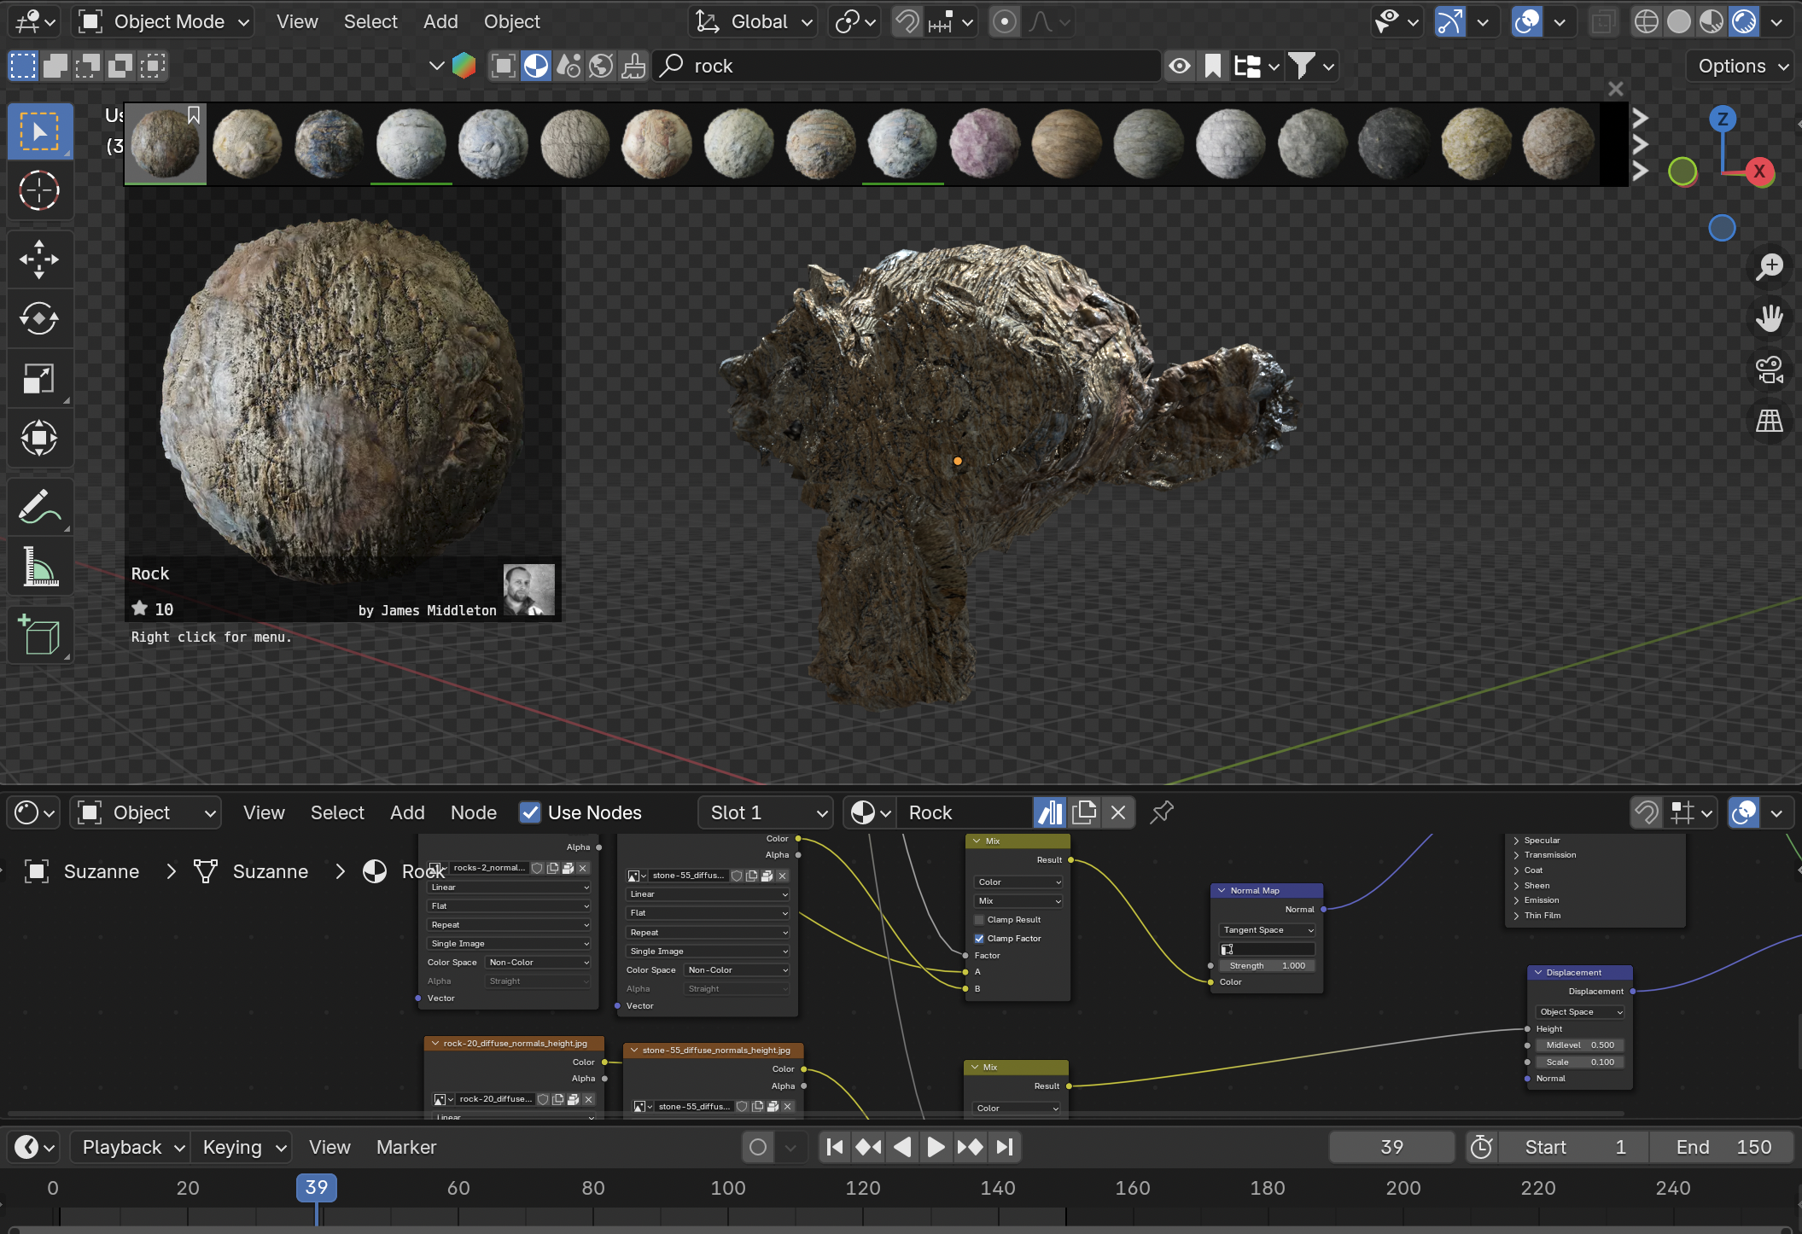Viewport: 1802px width, 1234px height.
Task: Enable the Clamp Result checkbox
Action: pyautogui.click(x=979, y=920)
